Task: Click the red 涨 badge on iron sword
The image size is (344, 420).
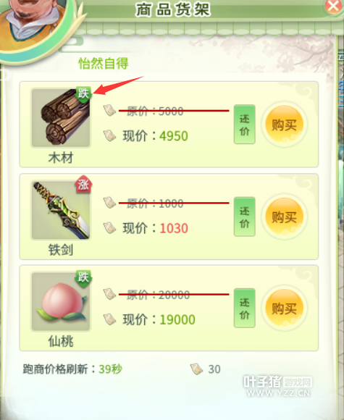Action: (x=83, y=184)
